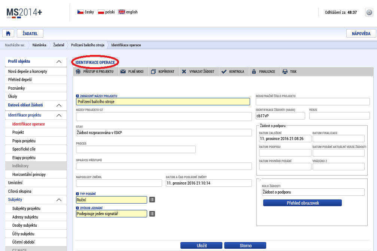377x251 pixels.
Task: Click the home icon button
Action: (8, 33)
